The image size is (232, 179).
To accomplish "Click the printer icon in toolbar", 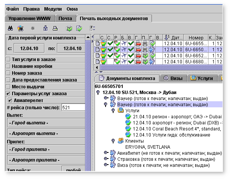I will tap(55, 28).
